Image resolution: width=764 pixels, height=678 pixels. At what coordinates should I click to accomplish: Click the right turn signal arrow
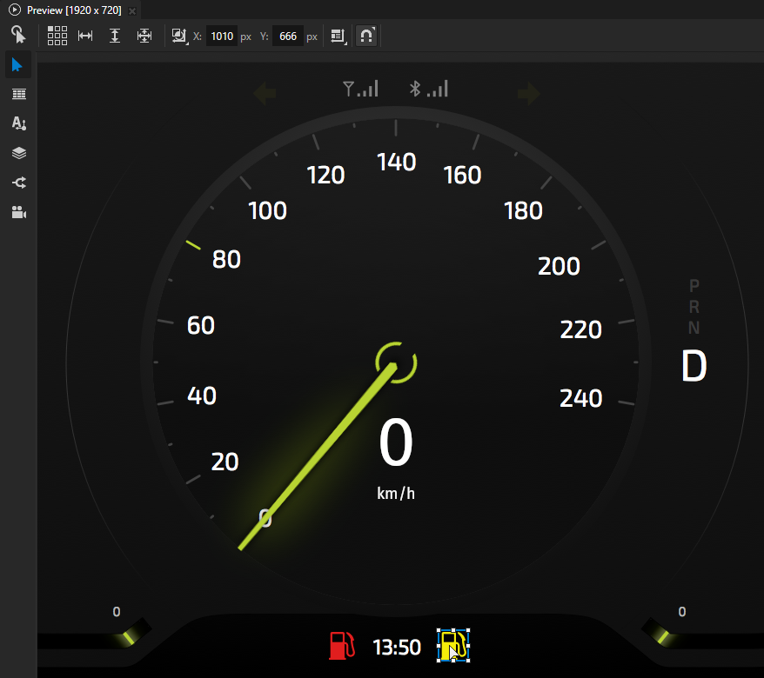tap(527, 92)
